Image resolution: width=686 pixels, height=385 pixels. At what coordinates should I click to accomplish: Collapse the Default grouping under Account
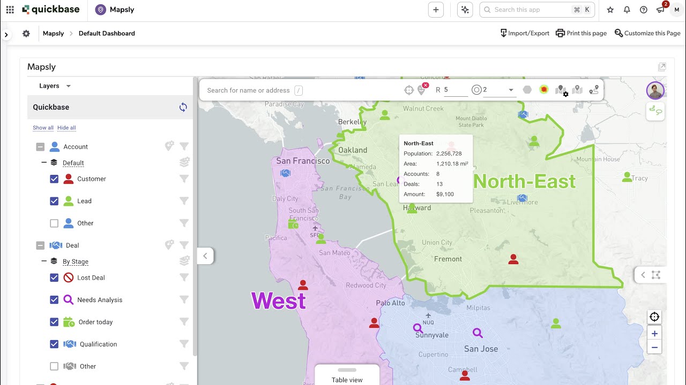tap(44, 163)
